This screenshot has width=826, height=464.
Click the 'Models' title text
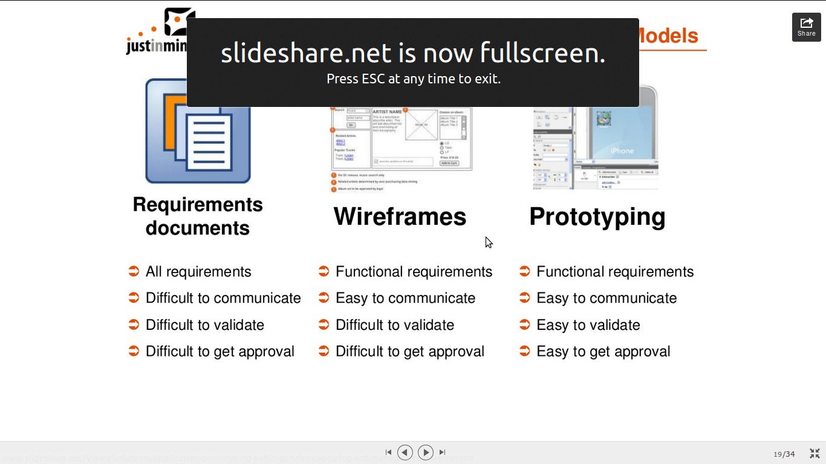click(668, 36)
